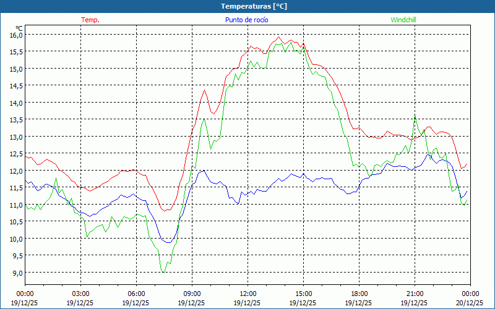Screen dimensions: 495x309
Task: Click the °C unit label above y-axis
Action: pos(19,28)
